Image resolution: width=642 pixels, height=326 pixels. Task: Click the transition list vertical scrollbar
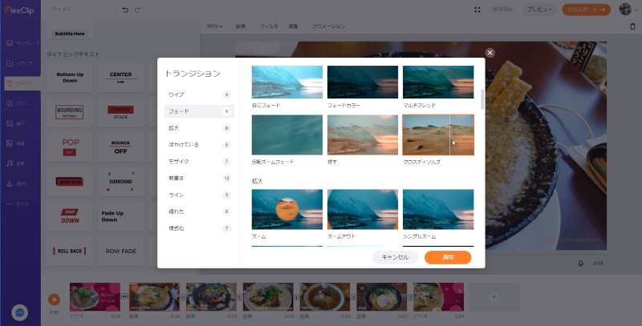point(482,99)
